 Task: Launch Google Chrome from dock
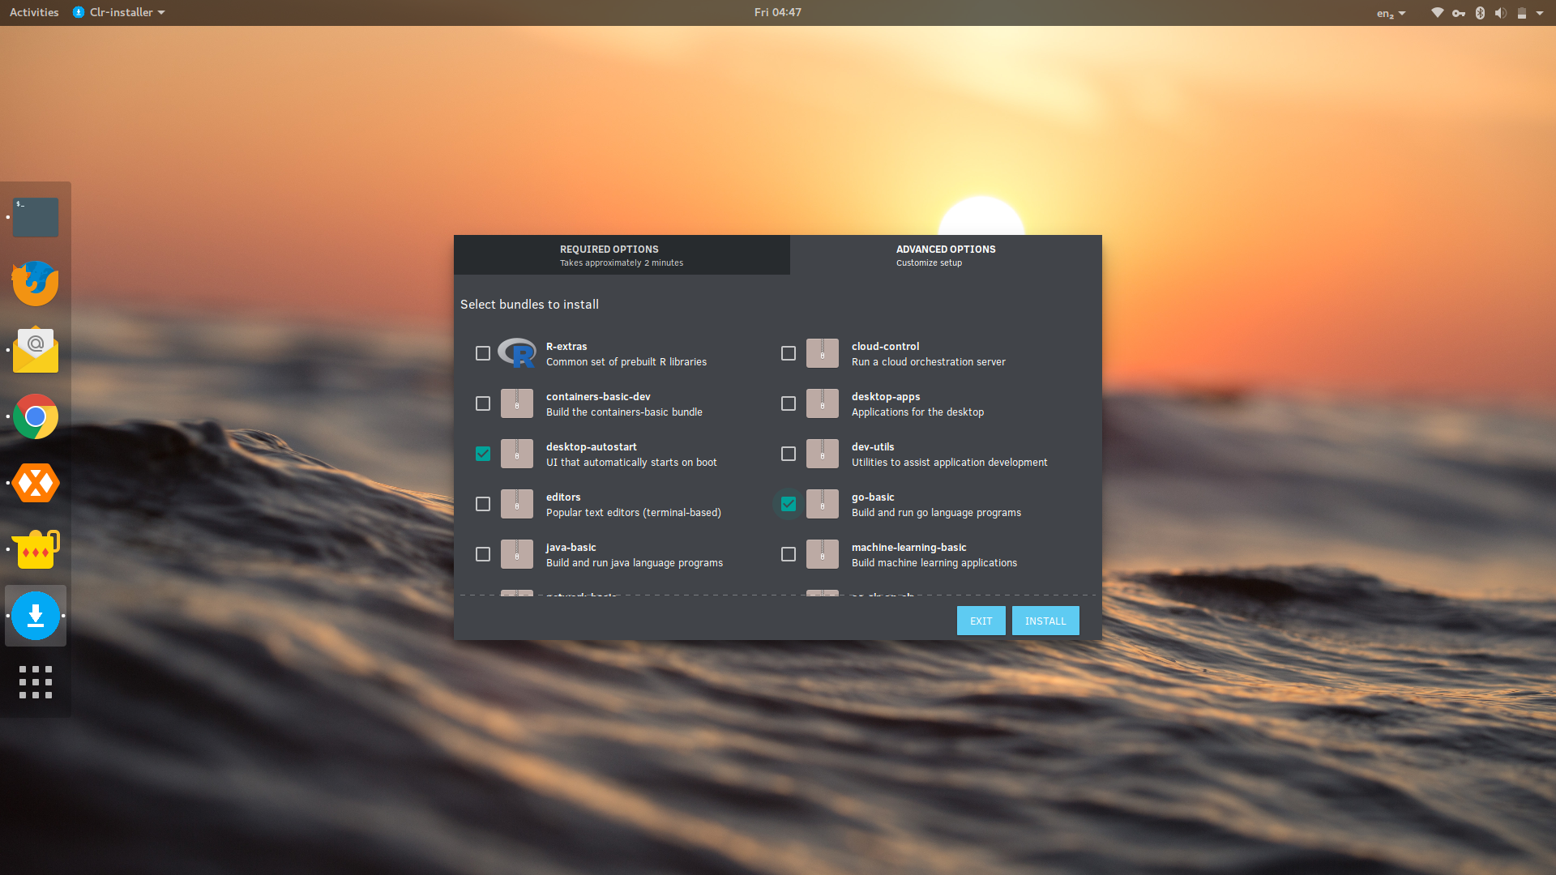[36, 416]
